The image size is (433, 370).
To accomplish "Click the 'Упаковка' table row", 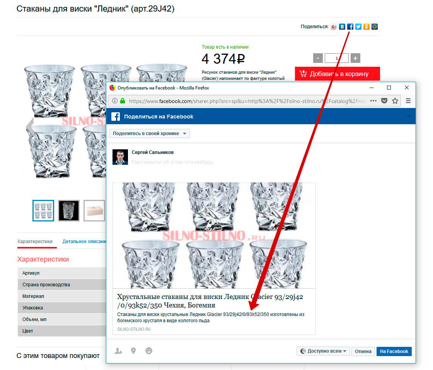I will 62,308.
